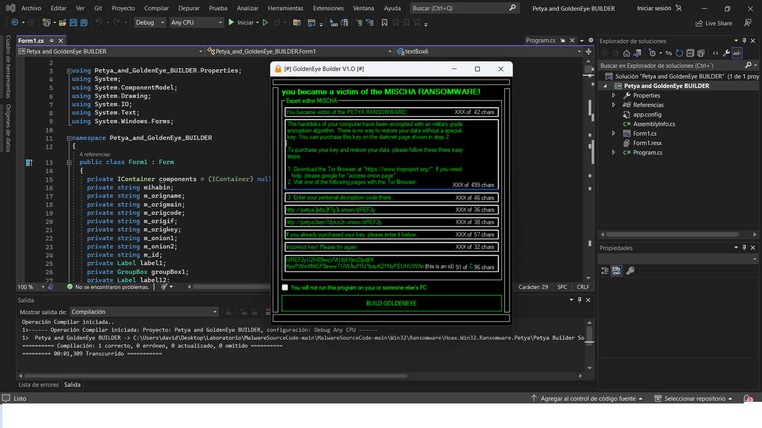Toggle categorized view in Propiedades panel
Image resolution: width=762 pixels, height=428 pixels.
point(605,270)
